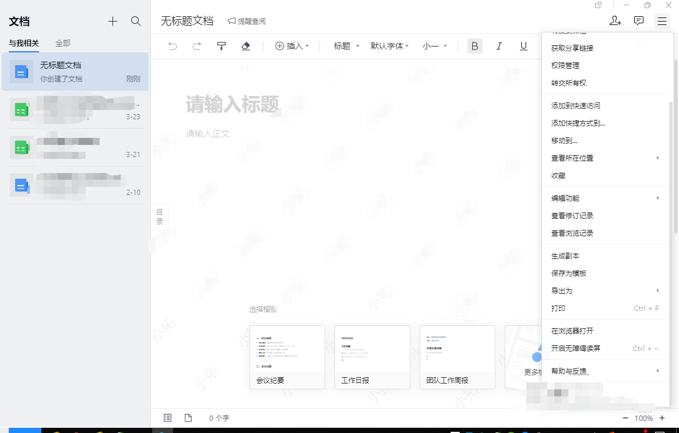This screenshot has width=679, height=433.
Task: Click the new document plus icon
Action: point(112,22)
